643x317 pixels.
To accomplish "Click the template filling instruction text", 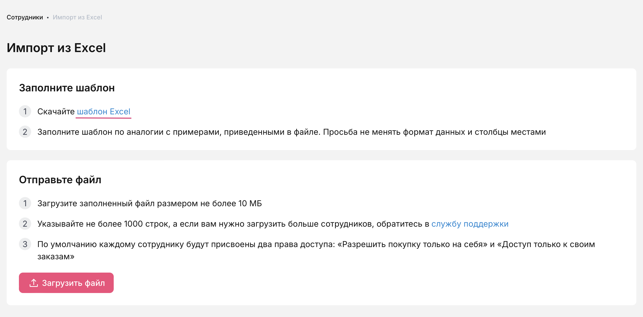I will tap(291, 132).
